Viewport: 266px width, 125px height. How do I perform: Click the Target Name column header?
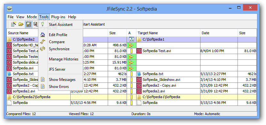(x=168, y=33)
